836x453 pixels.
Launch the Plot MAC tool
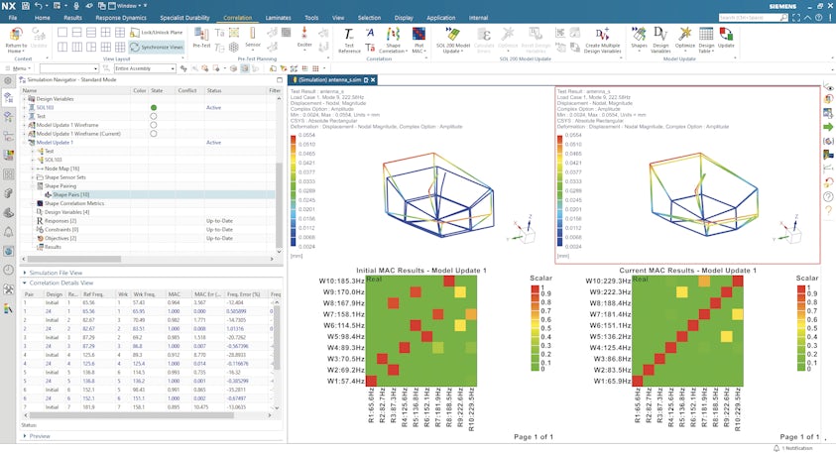(x=418, y=40)
